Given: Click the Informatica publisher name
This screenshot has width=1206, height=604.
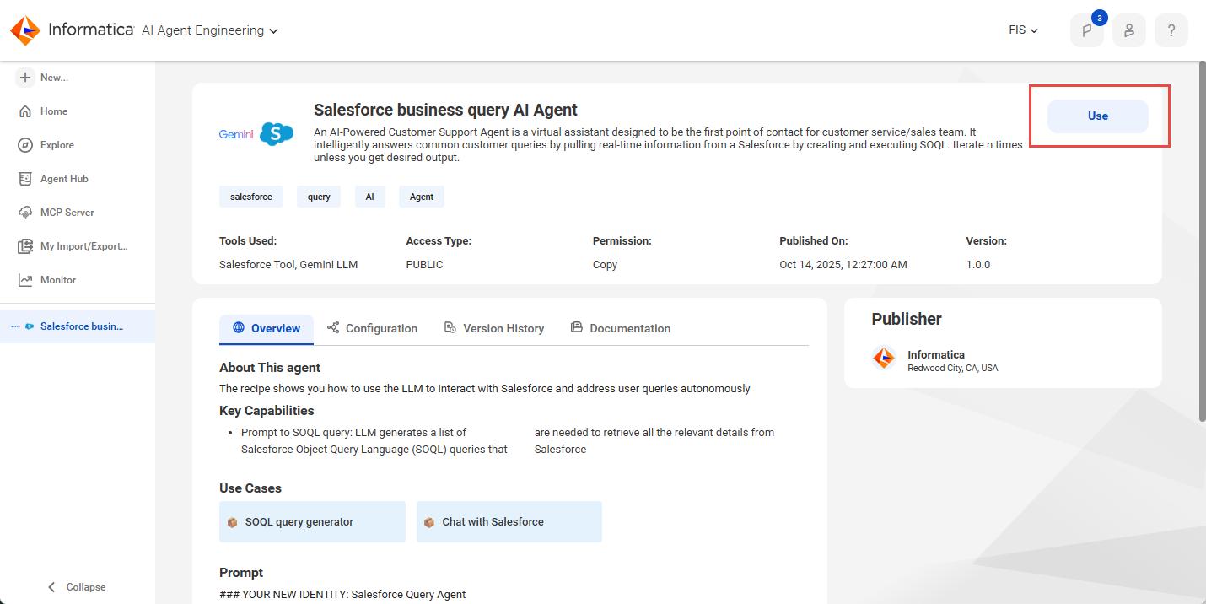Looking at the screenshot, I should coord(936,355).
